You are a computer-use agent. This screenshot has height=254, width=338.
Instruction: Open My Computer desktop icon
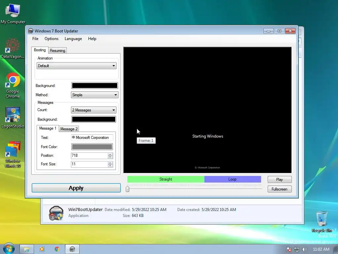click(13, 14)
